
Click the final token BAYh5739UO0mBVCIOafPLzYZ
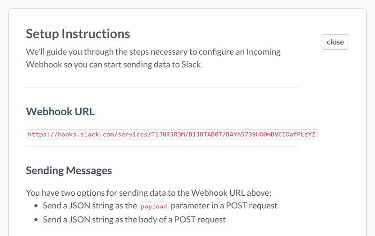pos(271,134)
